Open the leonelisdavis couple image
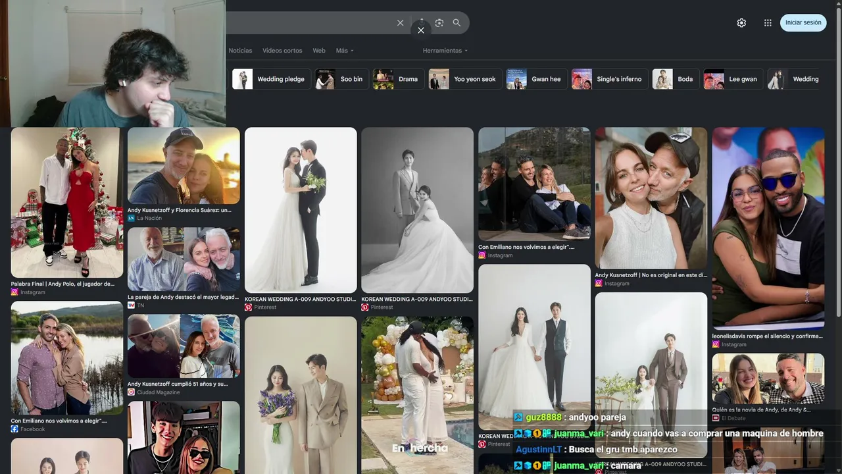The image size is (842, 474). coord(768,228)
